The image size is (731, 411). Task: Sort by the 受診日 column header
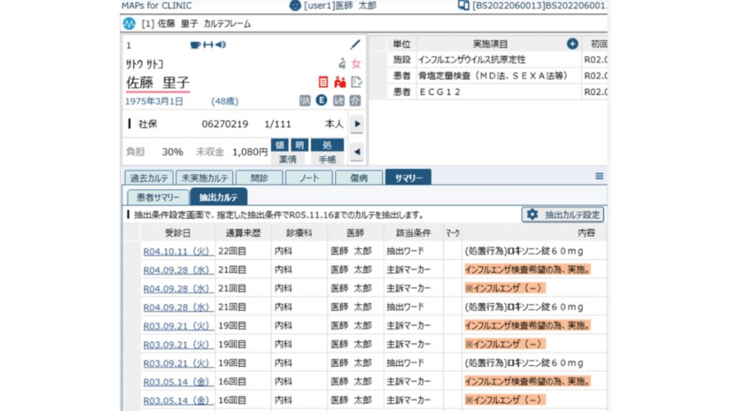[177, 233]
